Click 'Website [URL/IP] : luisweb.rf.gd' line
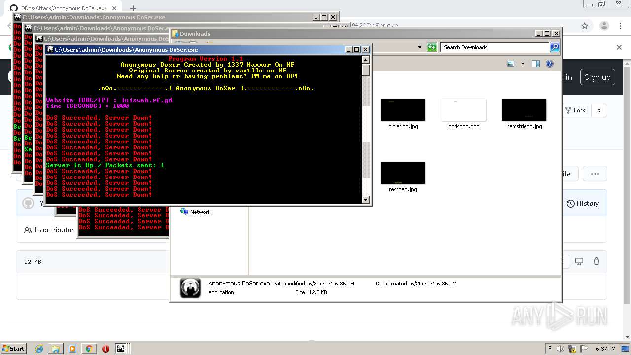The image size is (631, 355). (x=109, y=100)
